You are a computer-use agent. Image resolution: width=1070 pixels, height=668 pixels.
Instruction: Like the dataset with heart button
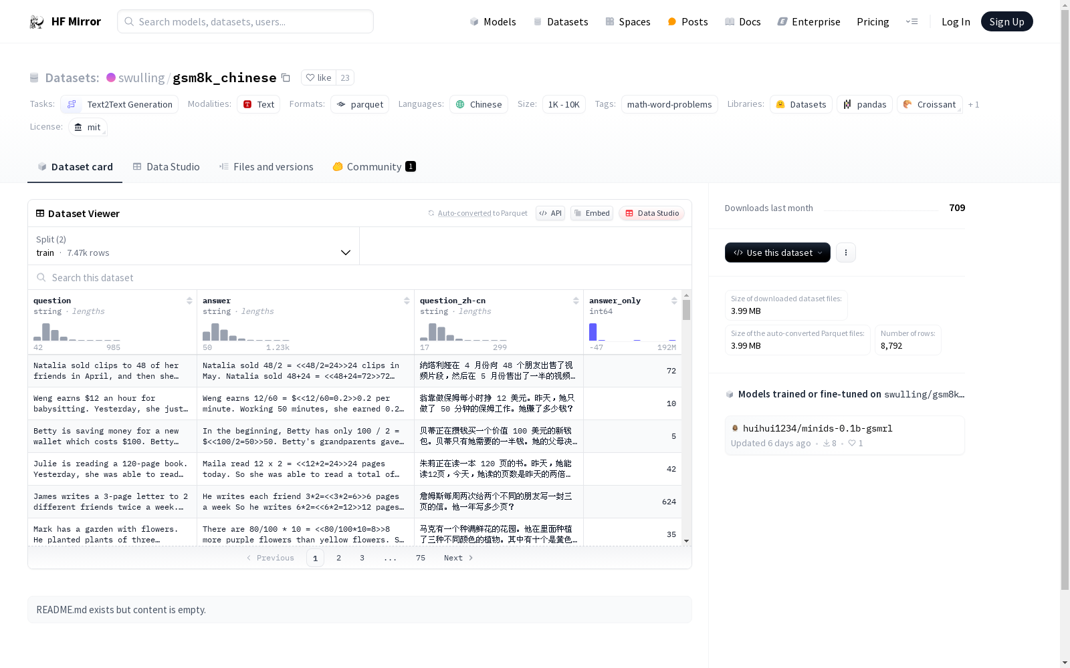point(318,77)
